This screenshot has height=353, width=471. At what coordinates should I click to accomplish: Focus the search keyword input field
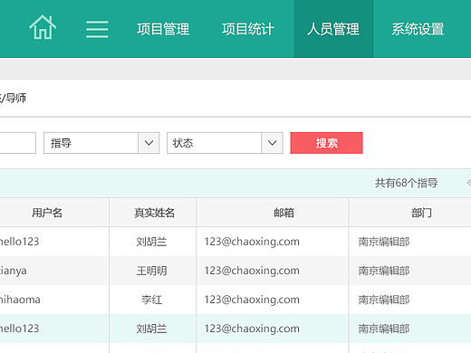point(17,143)
